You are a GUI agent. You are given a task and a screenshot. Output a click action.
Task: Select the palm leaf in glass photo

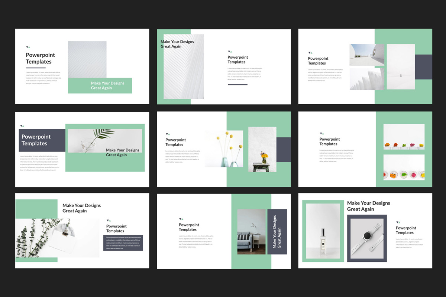click(105, 141)
